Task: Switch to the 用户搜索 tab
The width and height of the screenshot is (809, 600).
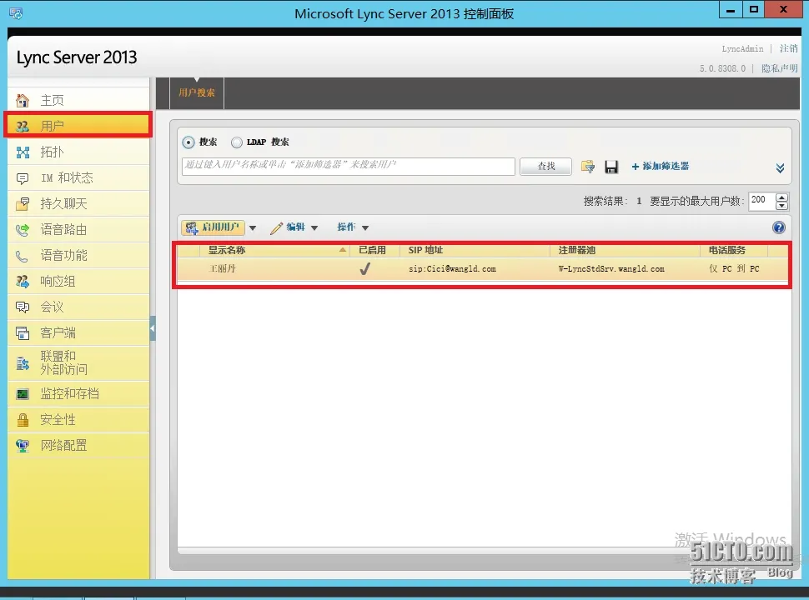Action: 197,92
